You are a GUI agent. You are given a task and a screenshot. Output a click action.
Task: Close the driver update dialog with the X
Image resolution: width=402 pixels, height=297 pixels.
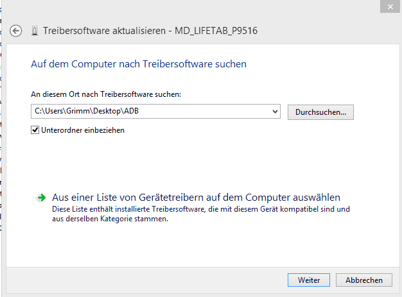click(390, 6)
